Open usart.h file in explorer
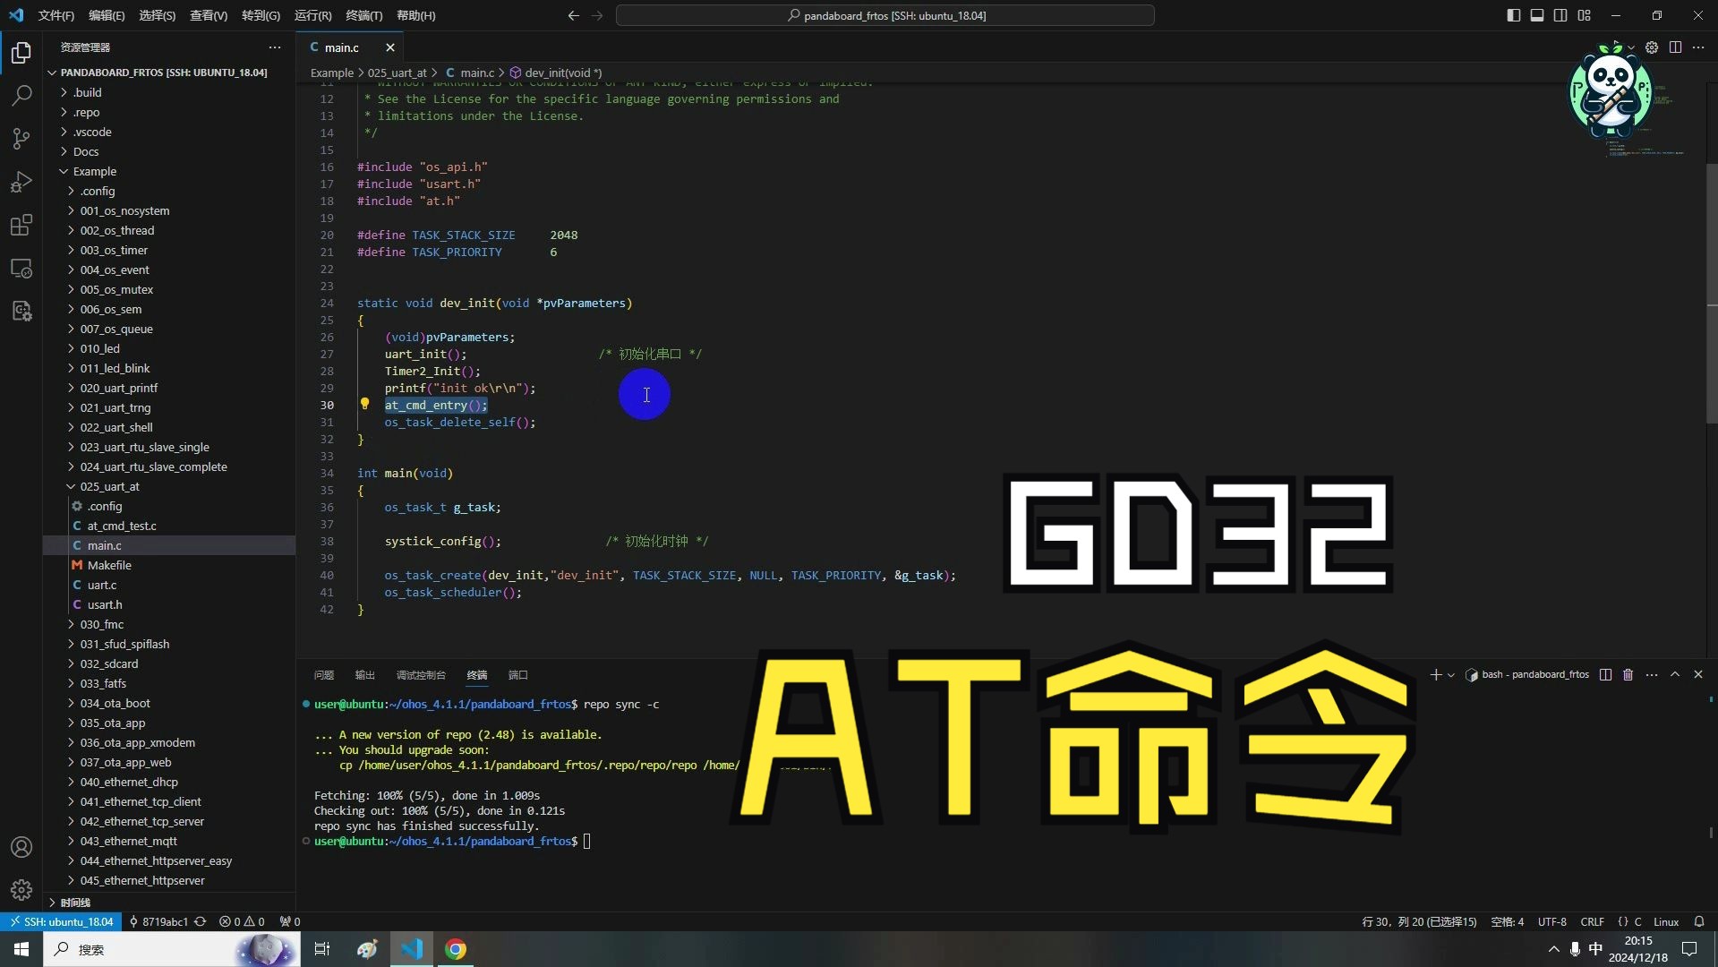Screen dimensions: 1718x967 point(169,604)
